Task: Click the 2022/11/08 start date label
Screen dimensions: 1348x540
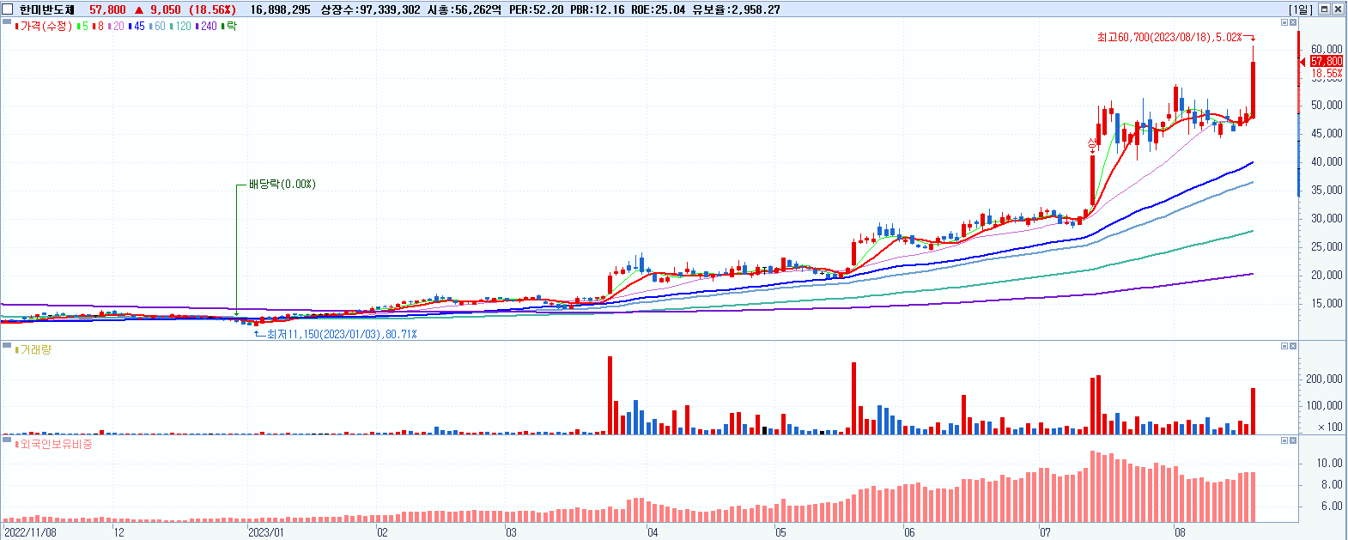Action: (30, 532)
